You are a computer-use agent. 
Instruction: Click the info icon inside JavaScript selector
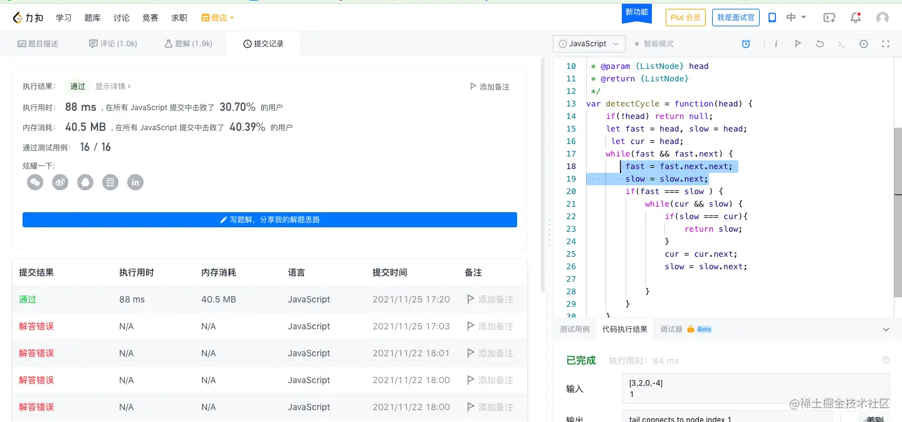564,44
